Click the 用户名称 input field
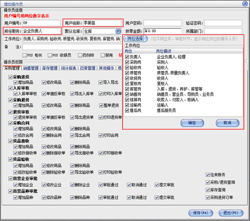250x221 pixels. 102,23
